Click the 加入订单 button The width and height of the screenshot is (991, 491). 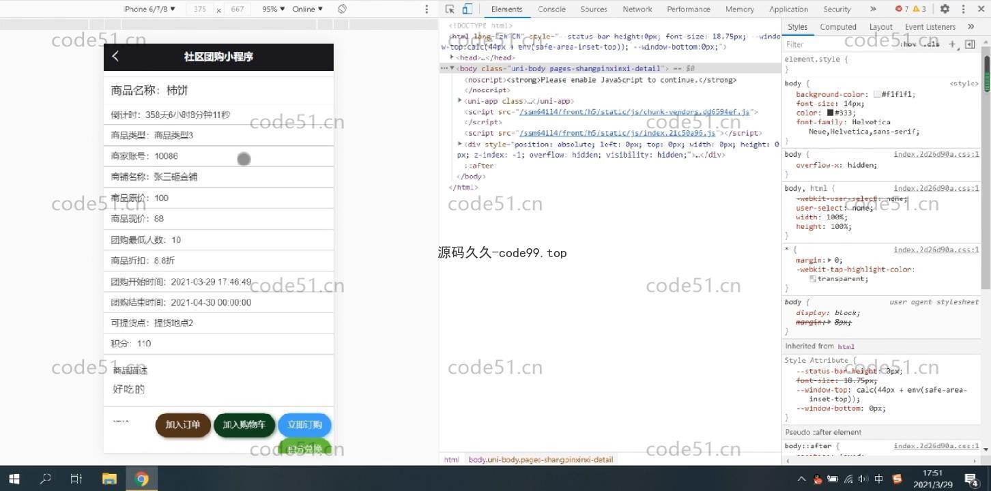pos(183,425)
